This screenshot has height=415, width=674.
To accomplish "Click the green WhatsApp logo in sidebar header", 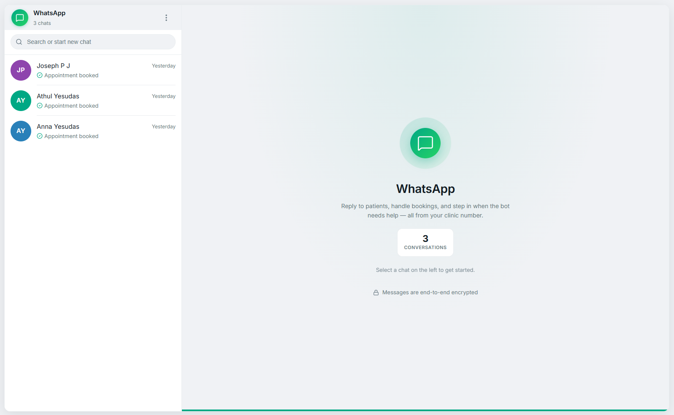I will 20,18.
